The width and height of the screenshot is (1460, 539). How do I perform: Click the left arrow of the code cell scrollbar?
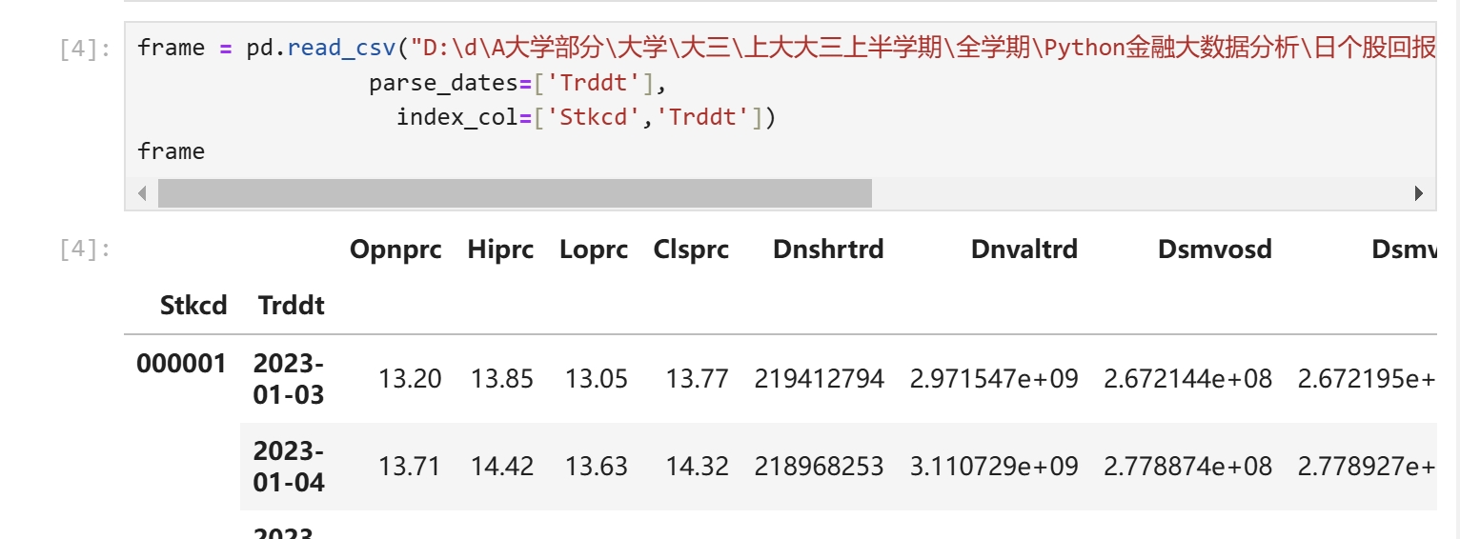click(x=142, y=193)
